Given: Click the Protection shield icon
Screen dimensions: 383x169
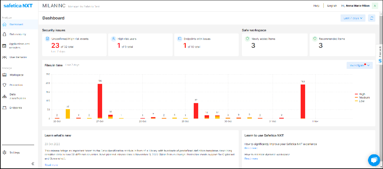Looking at the screenshot, I should tap(4, 85).
